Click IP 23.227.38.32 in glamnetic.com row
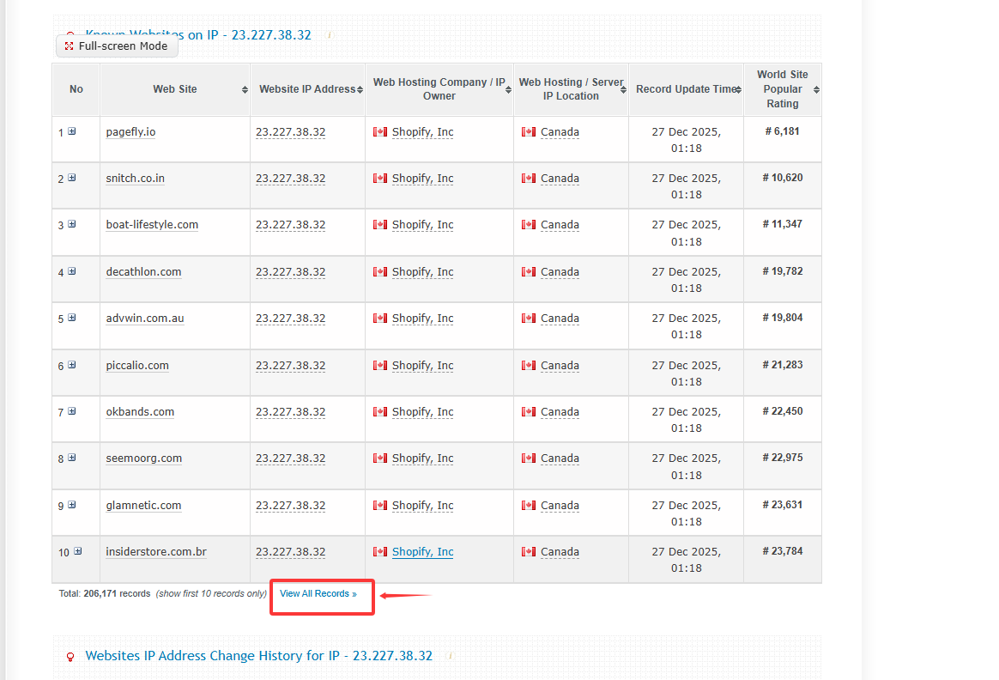This screenshot has height=680, width=999. (x=290, y=506)
